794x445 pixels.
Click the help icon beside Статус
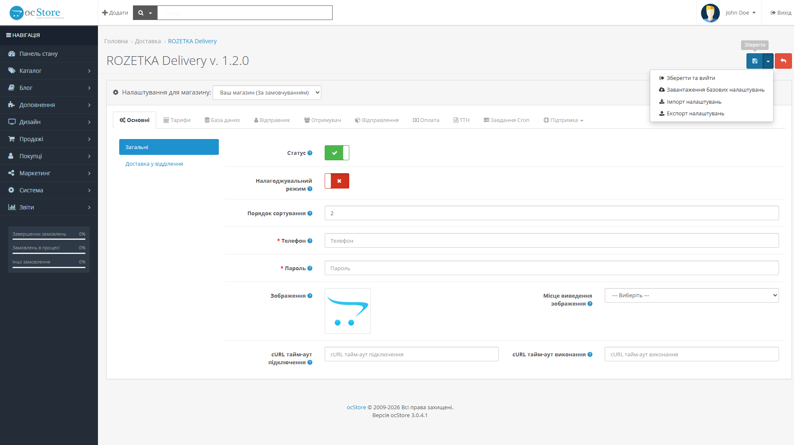point(310,153)
